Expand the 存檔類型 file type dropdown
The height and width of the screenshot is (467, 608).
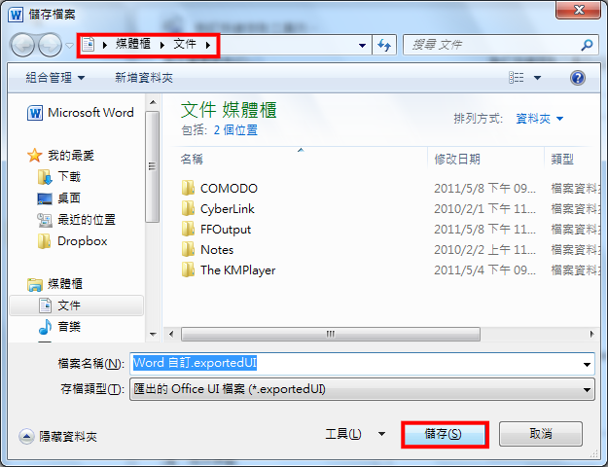tap(587, 389)
